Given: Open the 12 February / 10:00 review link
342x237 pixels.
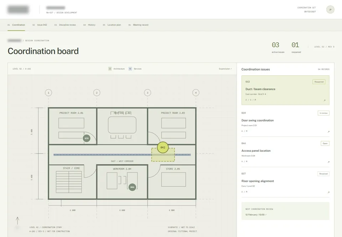Looking at the screenshot, I should click(x=256, y=215).
